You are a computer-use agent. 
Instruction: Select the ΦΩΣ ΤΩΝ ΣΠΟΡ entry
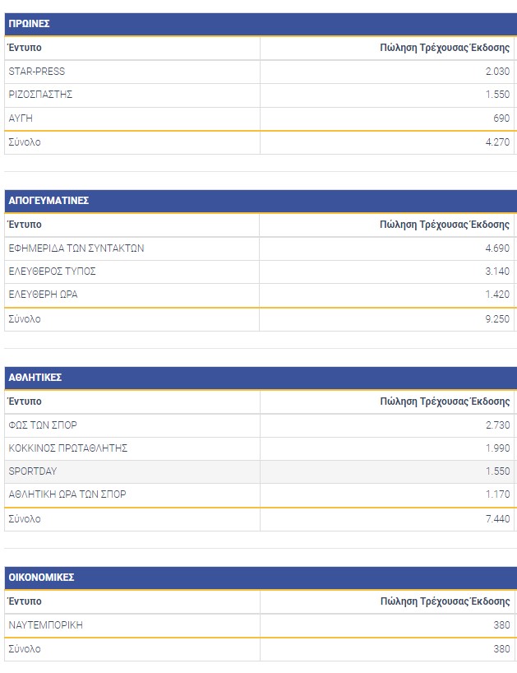point(43,425)
